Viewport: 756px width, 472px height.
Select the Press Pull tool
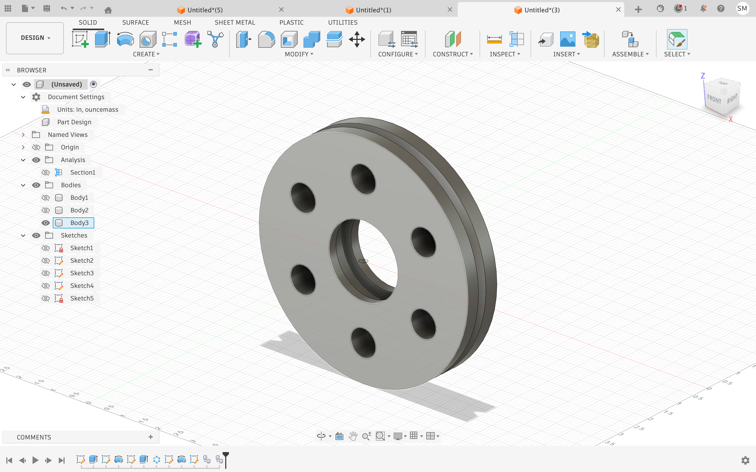click(x=244, y=39)
